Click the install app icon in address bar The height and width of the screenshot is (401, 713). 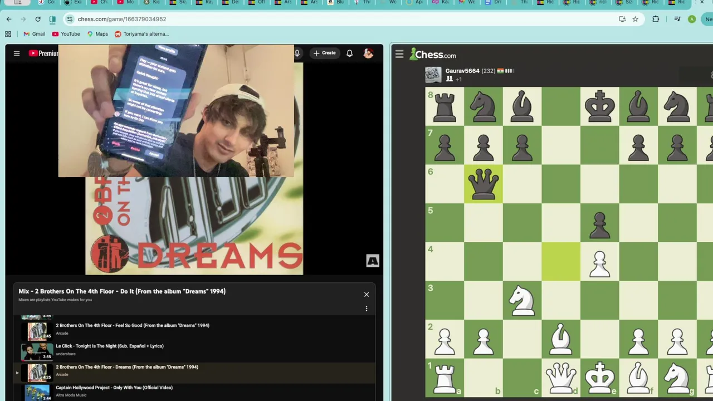pyautogui.click(x=622, y=19)
